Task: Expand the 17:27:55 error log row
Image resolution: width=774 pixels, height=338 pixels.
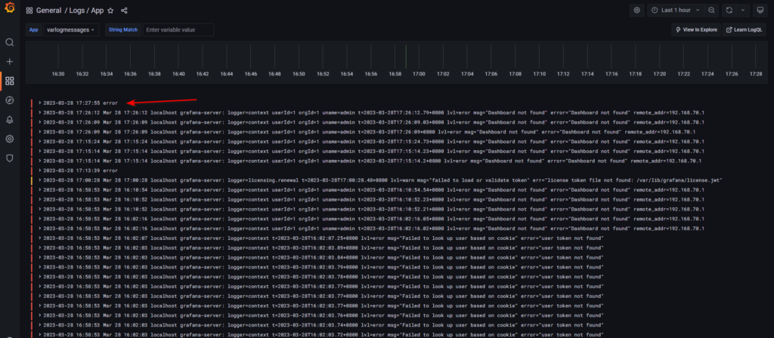Action: pos(39,102)
